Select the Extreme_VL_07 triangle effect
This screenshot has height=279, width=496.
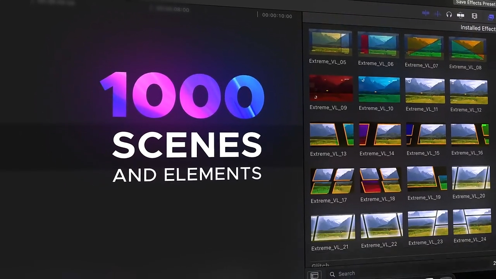[424, 46]
